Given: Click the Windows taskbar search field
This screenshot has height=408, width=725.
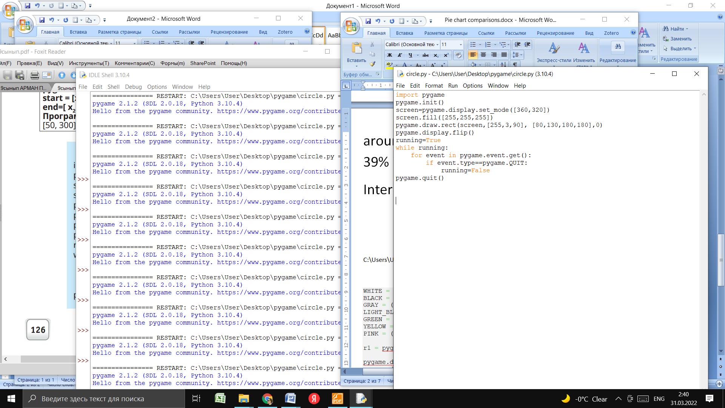Looking at the screenshot, I should tap(104, 399).
